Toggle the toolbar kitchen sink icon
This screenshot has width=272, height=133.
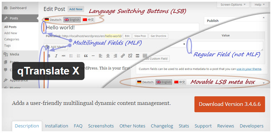[145, 56]
